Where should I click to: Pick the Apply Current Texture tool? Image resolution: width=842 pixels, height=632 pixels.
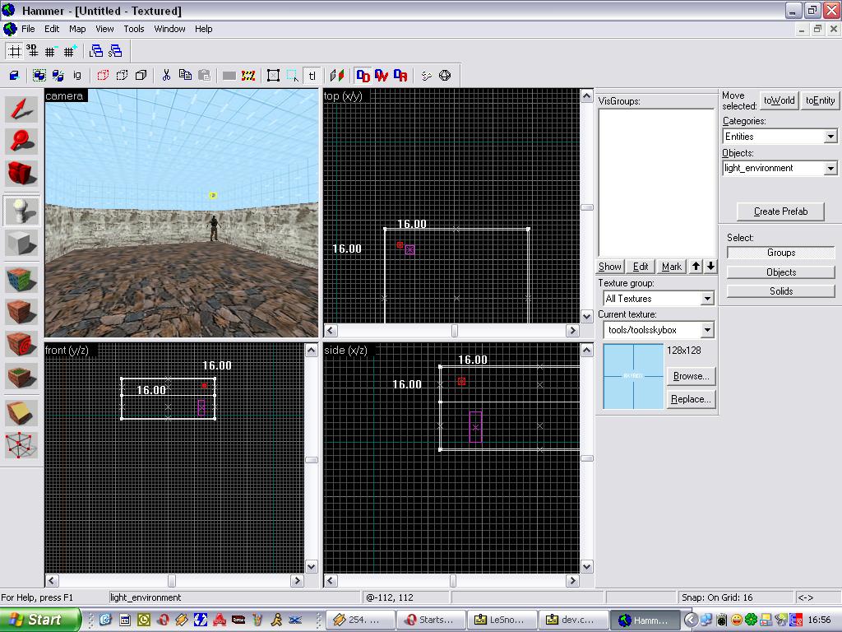pos(21,312)
